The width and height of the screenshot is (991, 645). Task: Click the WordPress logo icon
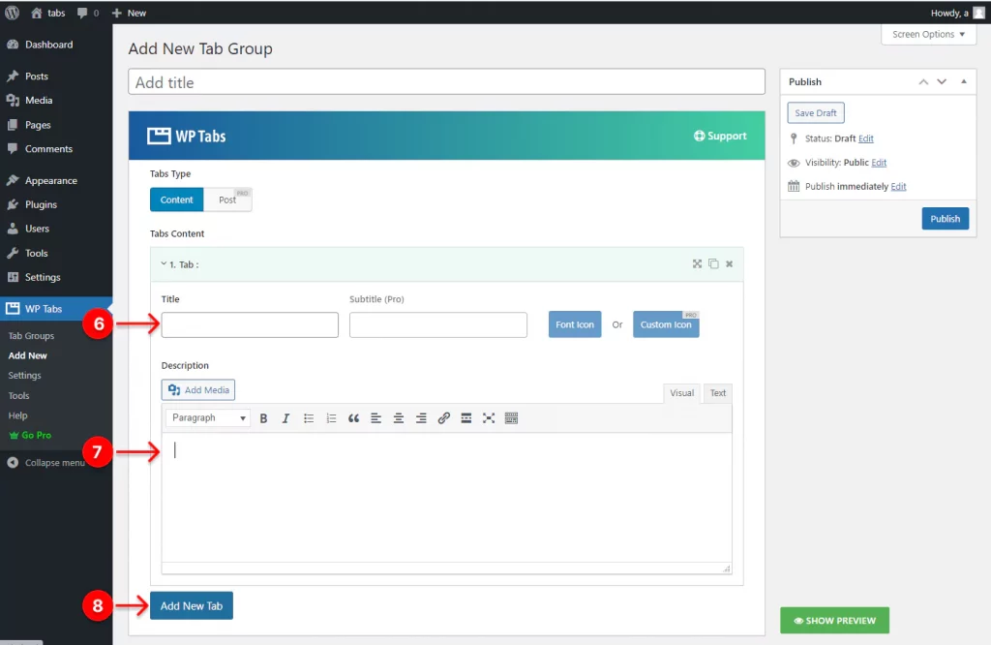[x=12, y=13]
